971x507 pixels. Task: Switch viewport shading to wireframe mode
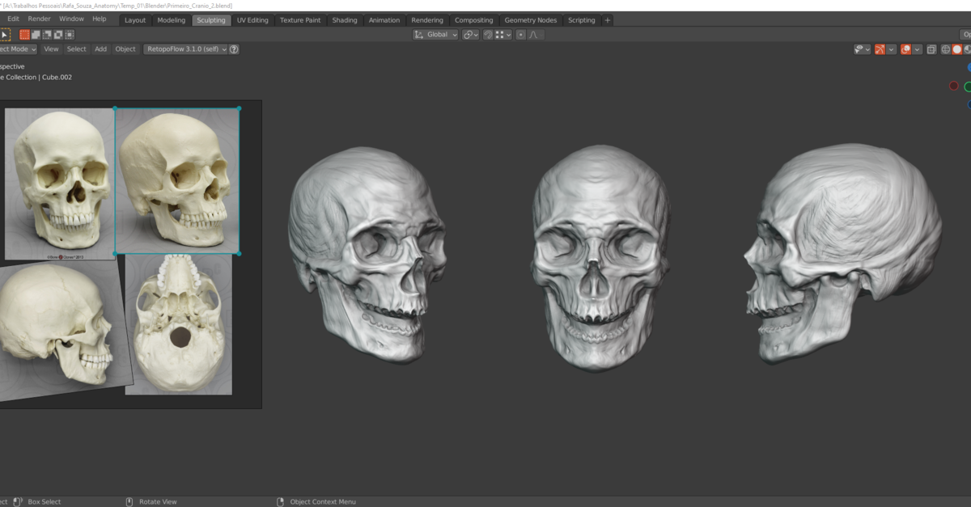(x=946, y=49)
